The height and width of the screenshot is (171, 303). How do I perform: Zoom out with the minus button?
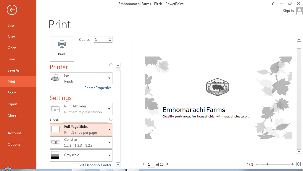pyautogui.click(x=257, y=164)
